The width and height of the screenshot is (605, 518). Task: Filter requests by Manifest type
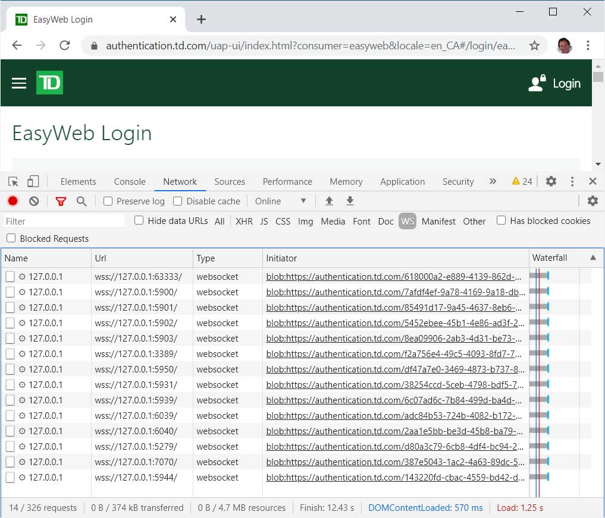point(438,221)
